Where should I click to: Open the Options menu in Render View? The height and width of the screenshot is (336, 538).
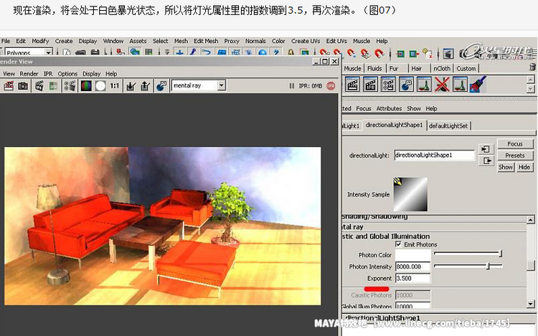pyautogui.click(x=67, y=74)
